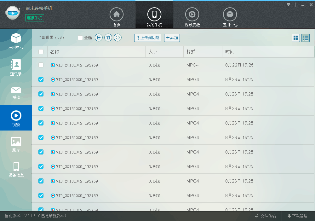The image size is (315, 221).
Task: Click the circular refresh icon
Action: click(117, 38)
